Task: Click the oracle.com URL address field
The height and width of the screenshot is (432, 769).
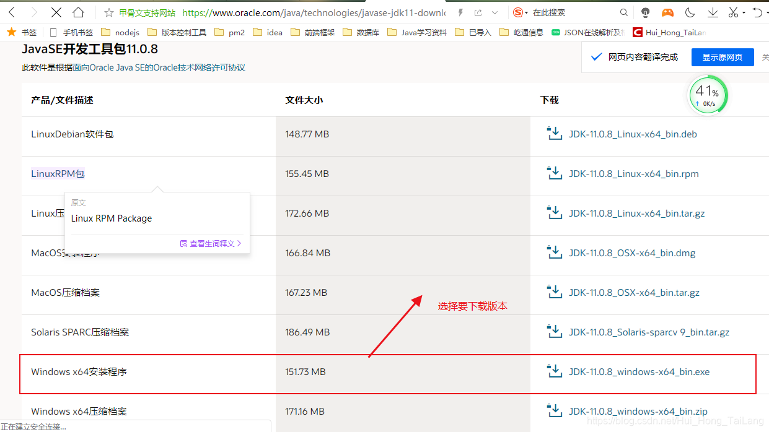Action: [314, 12]
